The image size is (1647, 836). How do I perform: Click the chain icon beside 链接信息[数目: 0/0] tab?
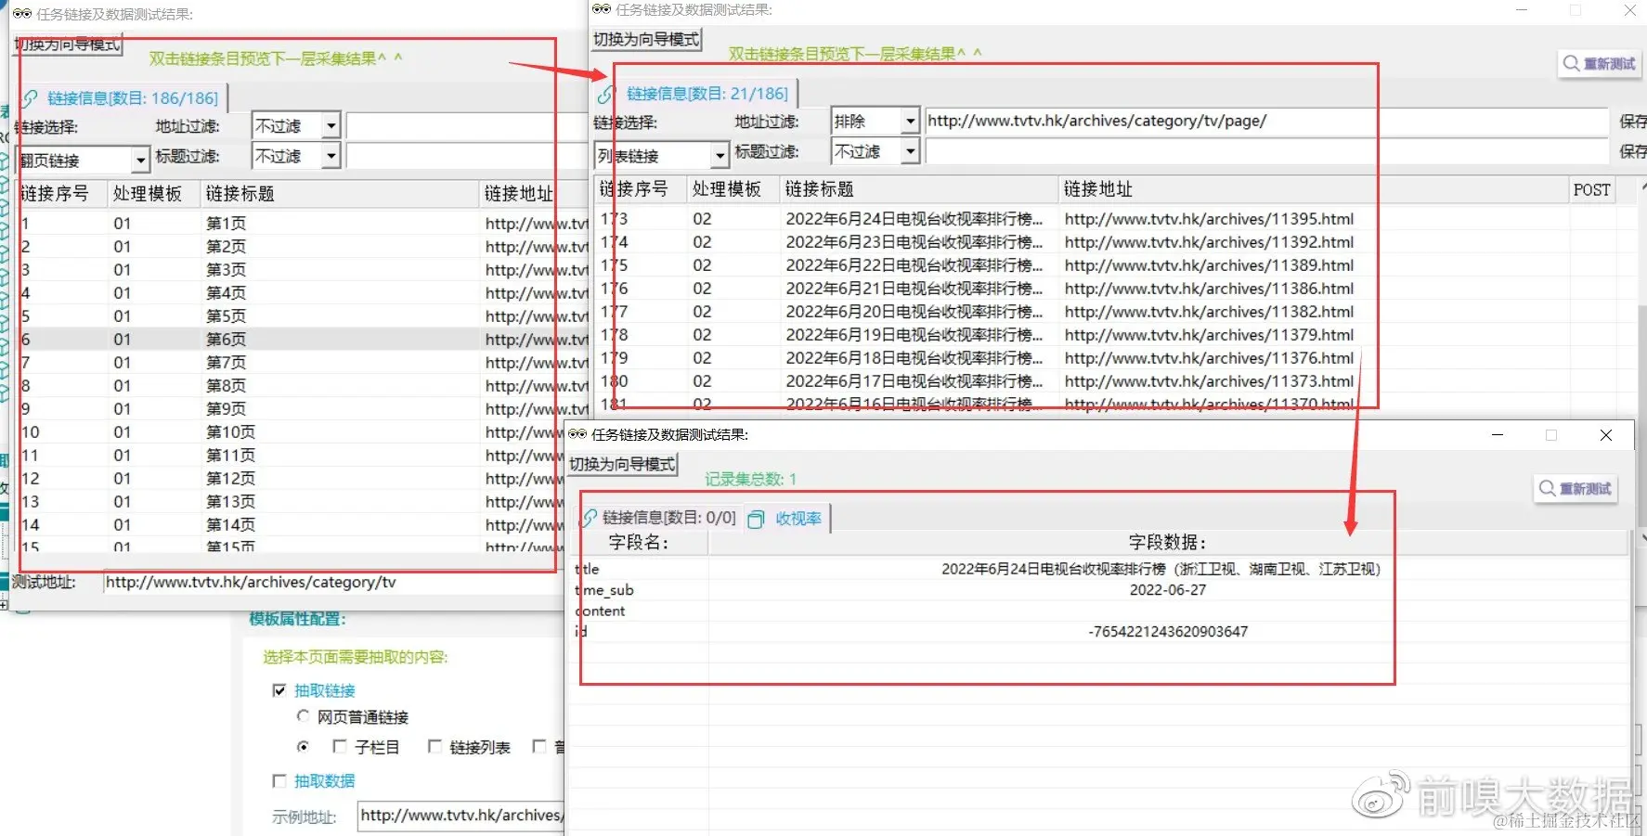(590, 518)
